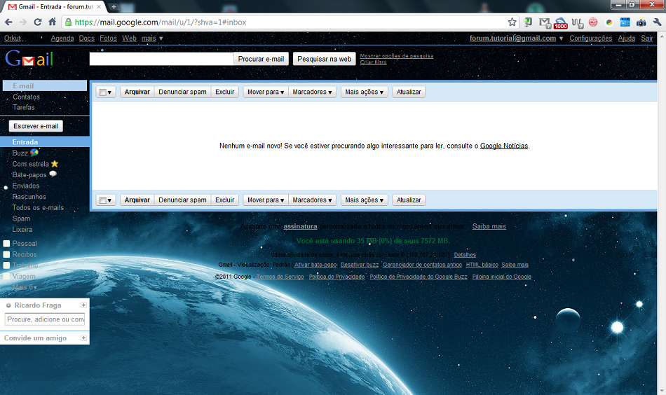This screenshot has width=666, height=395.
Task: Open the top Mover para dropdown
Action: [266, 92]
